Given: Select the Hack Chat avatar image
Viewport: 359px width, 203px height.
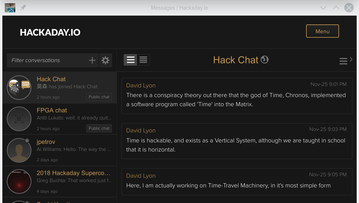Looking at the screenshot, I should pyautogui.click(x=19, y=87).
